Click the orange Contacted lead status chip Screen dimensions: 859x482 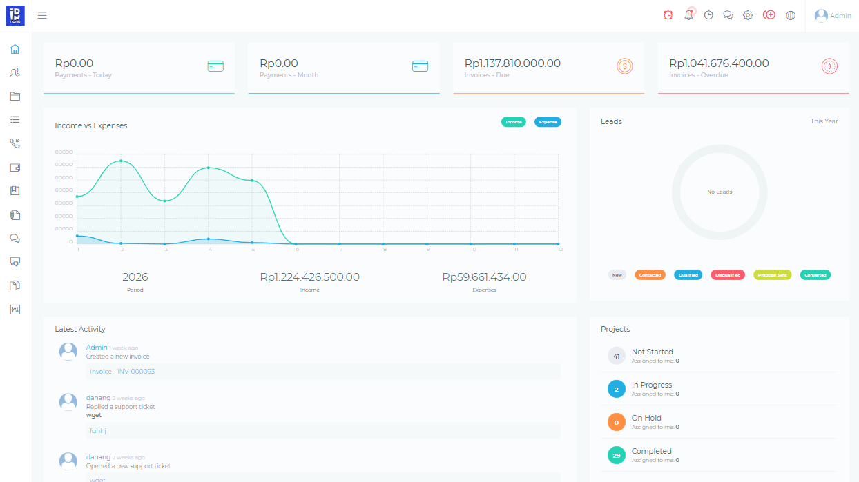click(x=650, y=275)
